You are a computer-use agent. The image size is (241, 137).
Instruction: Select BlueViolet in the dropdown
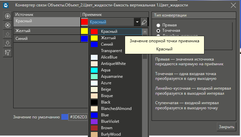tap(116, 121)
